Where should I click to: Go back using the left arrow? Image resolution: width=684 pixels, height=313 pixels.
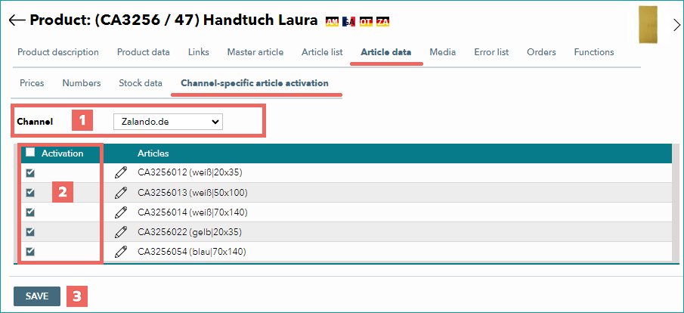pos(17,20)
